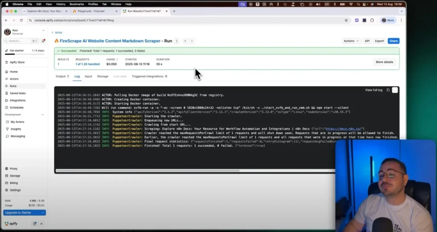Open View full log link
This screenshot has width=437, height=232.
click(x=374, y=90)
